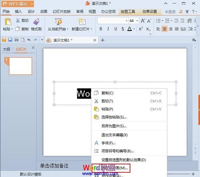
Task: Close the 演示文稿1 document tab
Action: [x=95, y=40]
